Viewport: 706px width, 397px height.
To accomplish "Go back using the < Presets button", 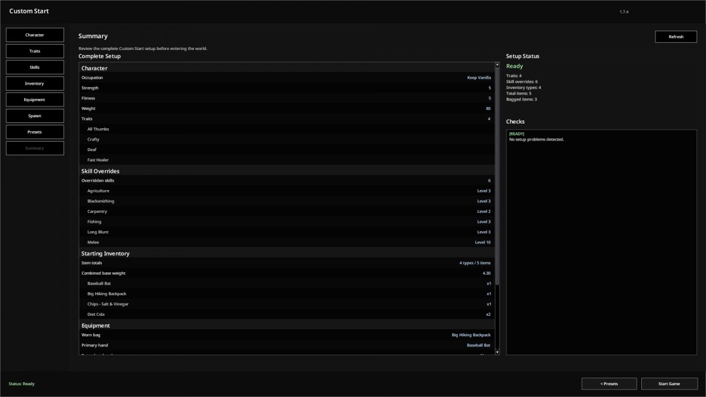I will pyautogui.click(x=609, y=383).
